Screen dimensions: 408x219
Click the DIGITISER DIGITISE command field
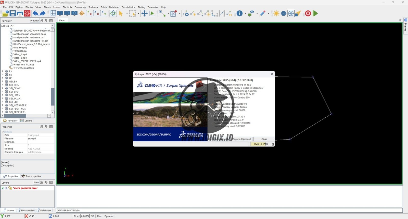[x=229, y=211]
